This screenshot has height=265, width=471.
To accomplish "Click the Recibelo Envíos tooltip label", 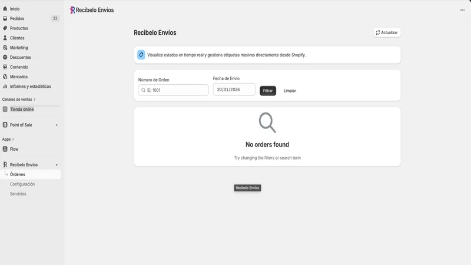I will pyautogui.click(x=247, y=188).
